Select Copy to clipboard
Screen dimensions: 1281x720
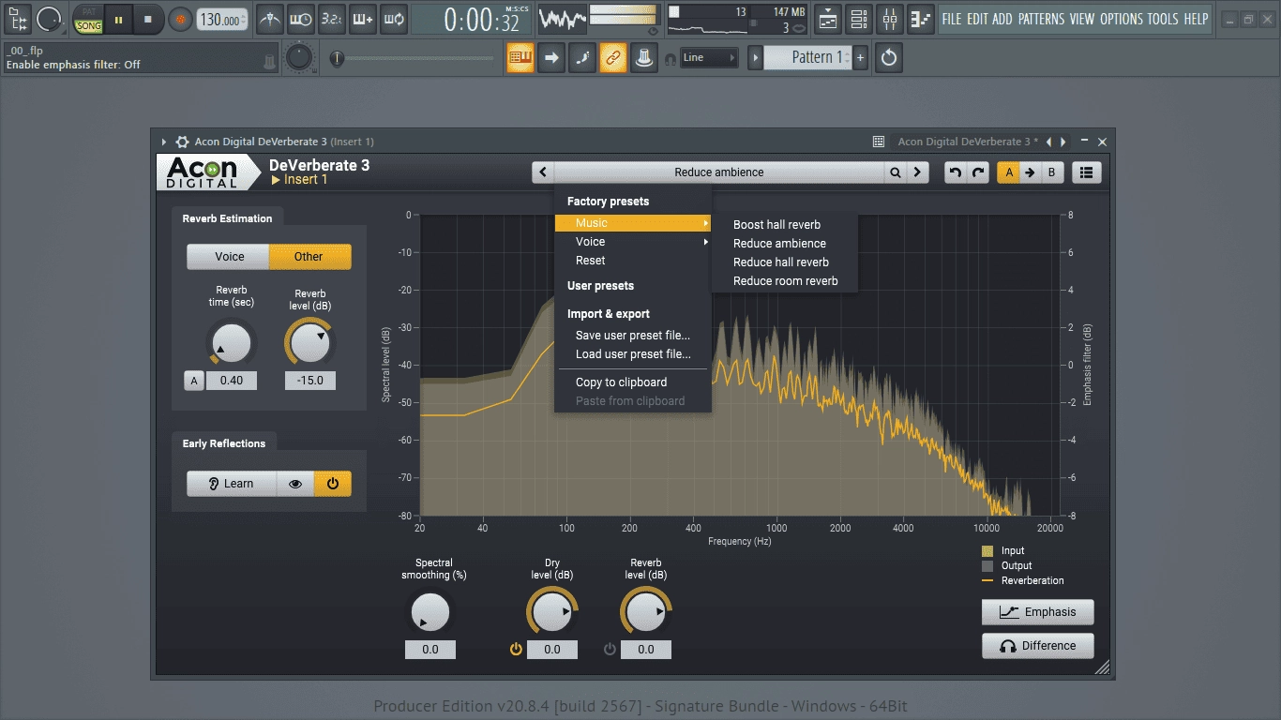(x=633, y=382)
